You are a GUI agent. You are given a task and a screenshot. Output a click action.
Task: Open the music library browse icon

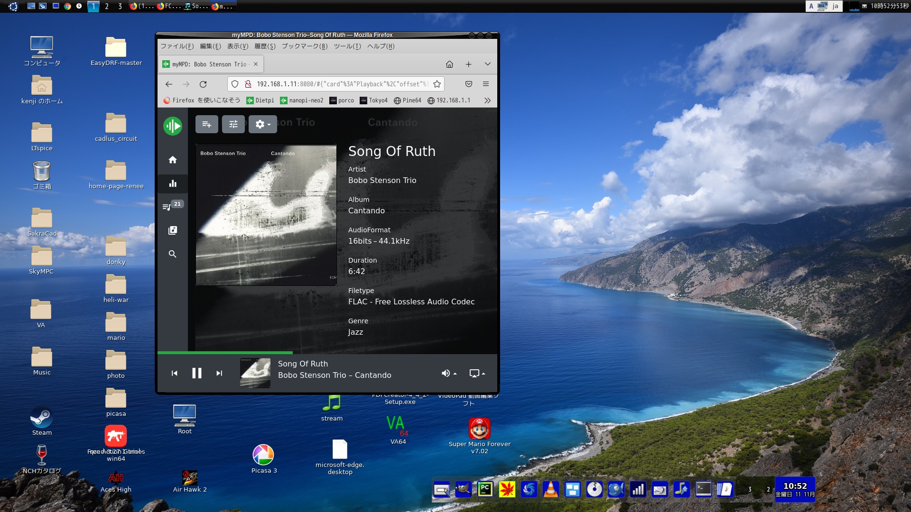(173, 230)
